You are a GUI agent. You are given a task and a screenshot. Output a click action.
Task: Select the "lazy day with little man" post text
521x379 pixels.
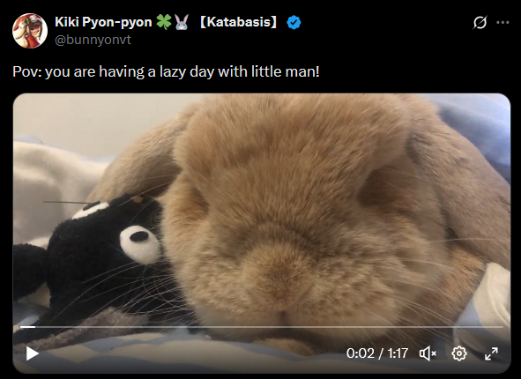coord(240,71)
